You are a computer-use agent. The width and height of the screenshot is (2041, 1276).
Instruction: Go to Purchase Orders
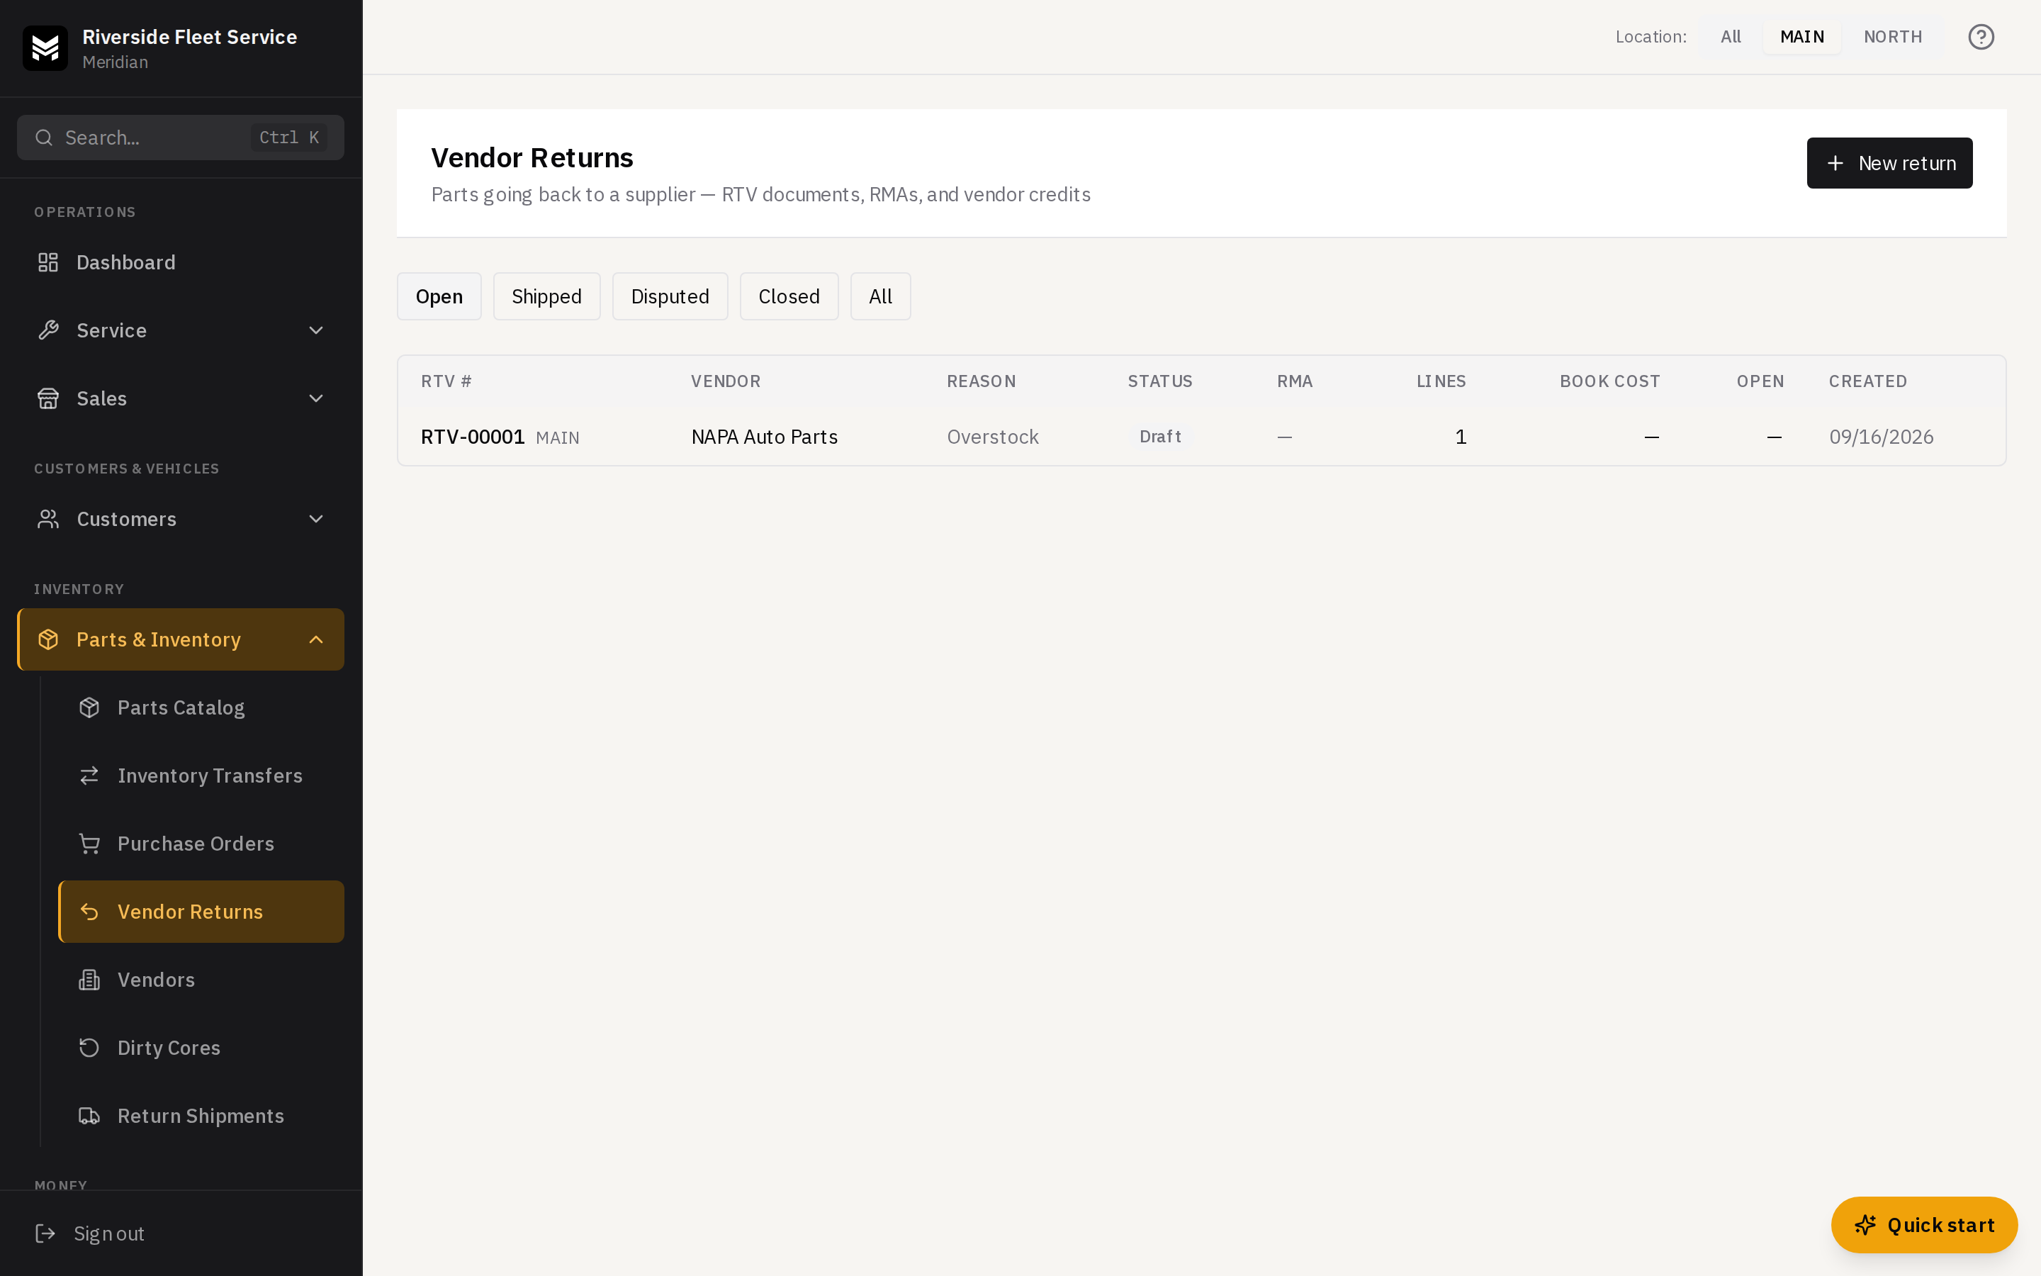pos(201,844)
